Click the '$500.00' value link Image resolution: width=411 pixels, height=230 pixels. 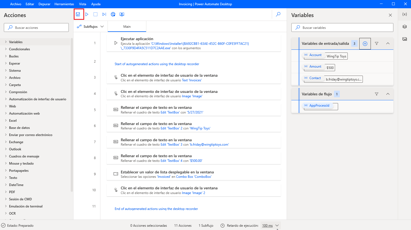[x=196, y=161]
